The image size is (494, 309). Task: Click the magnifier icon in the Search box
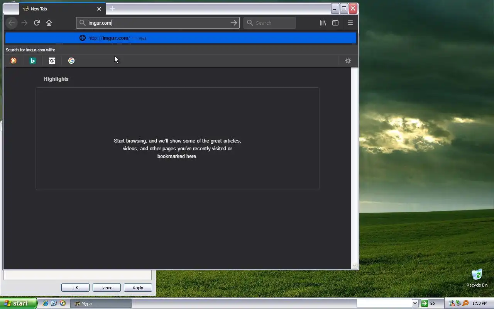(250, 23)
